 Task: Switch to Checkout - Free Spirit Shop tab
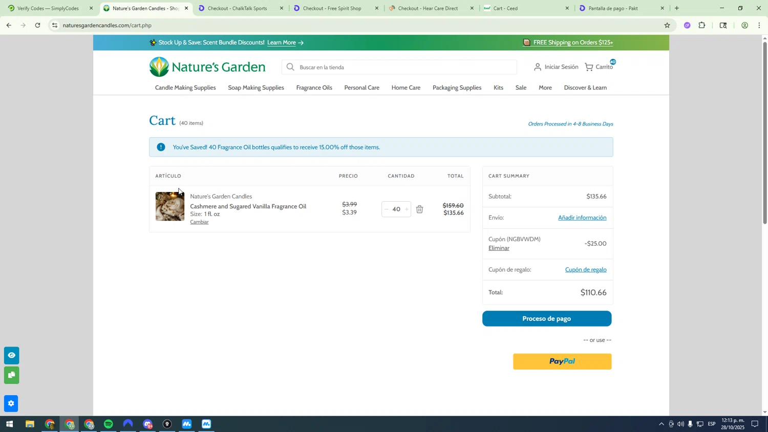click(336, 8)
